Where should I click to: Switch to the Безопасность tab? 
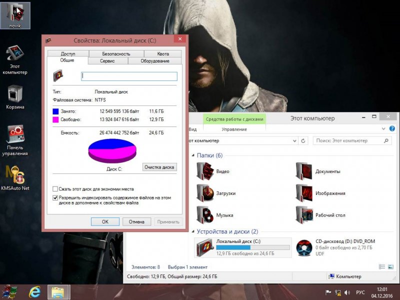(x=116, y=53)
